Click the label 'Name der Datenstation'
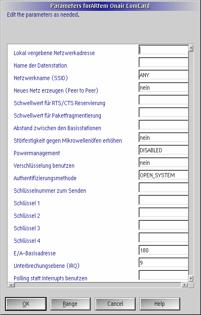The width and height of the screenshot is (201, 315). tap(40, 66)
